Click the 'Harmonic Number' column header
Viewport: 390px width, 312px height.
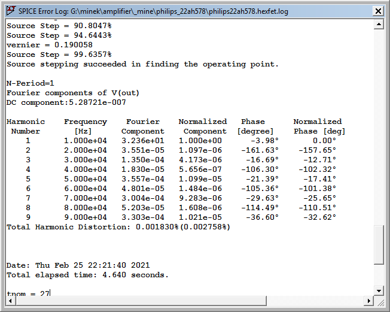tap(26, 126)
